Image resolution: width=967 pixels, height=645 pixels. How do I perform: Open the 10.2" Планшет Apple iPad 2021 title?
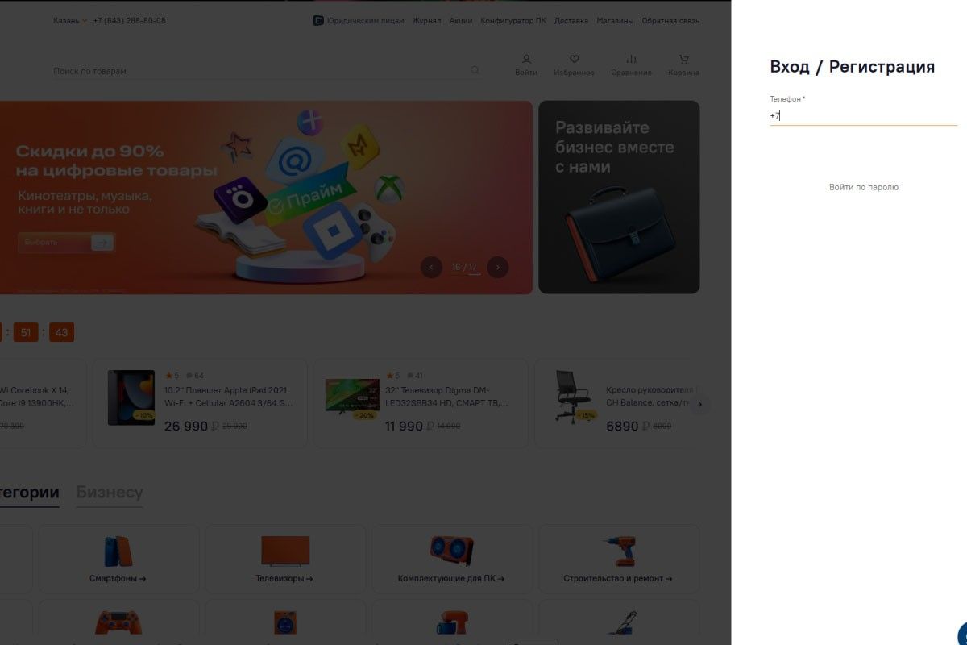(x=229, y=397)
